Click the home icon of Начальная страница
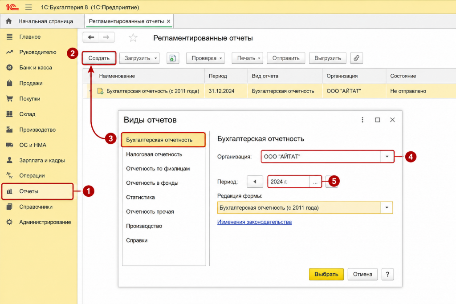This screenshot has height=304, width=456. pyautogui.click(x=9, y=21)
